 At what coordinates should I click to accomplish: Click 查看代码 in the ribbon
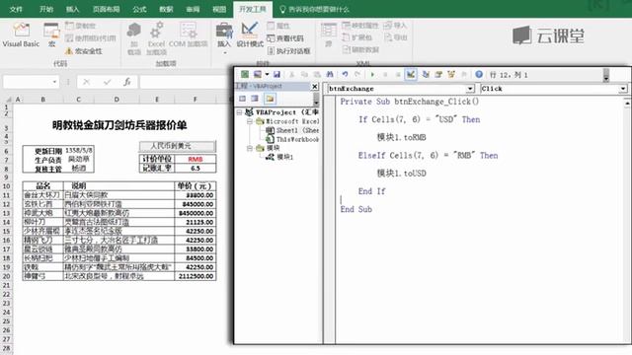click(x=285, y=38)
